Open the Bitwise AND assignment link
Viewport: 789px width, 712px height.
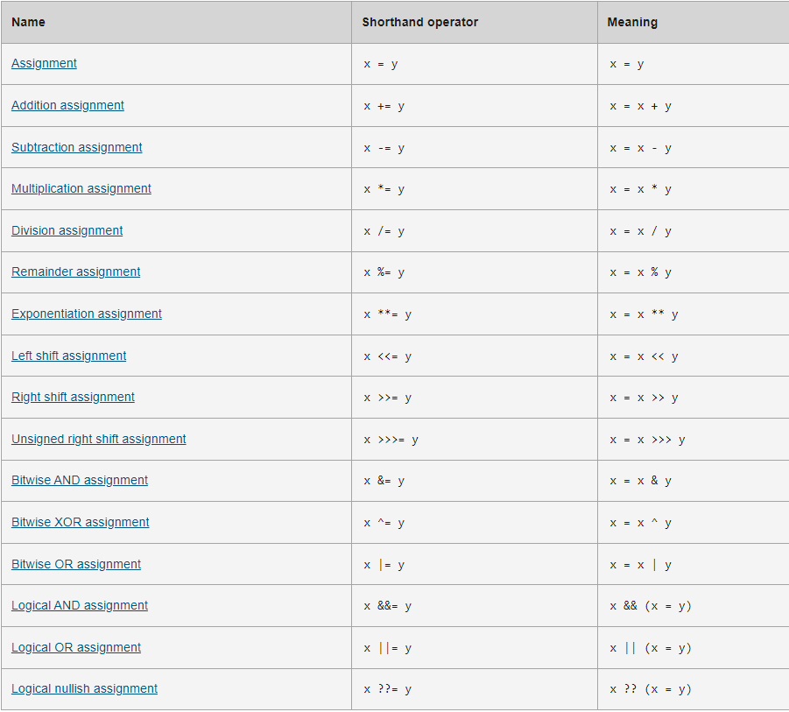pos(80,480)
